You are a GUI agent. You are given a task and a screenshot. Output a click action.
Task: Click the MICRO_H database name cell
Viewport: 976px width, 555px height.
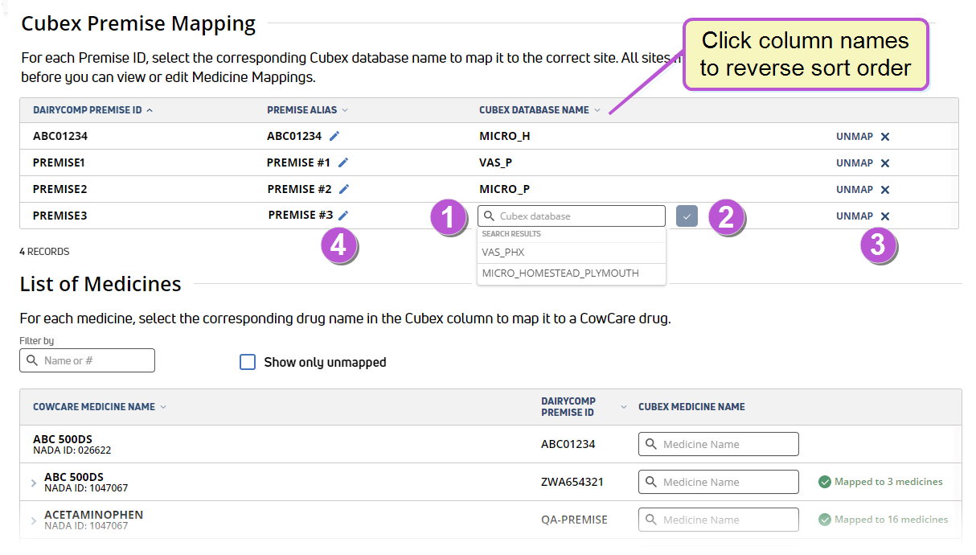point(505,136)
